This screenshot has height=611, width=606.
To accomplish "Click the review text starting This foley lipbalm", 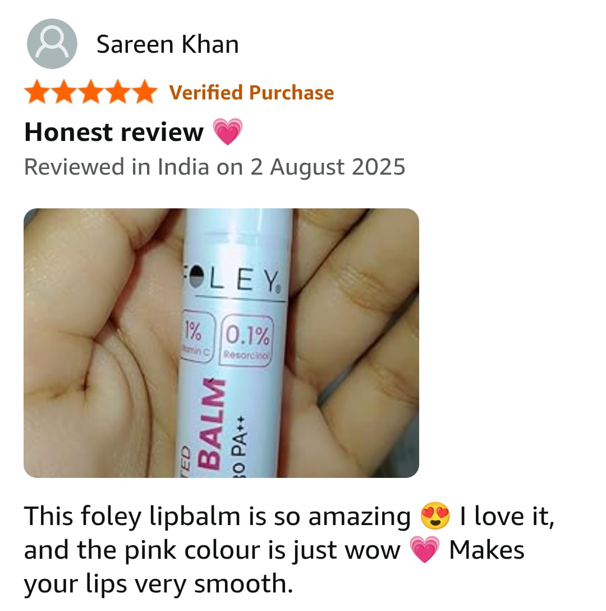I will [x=289, y=549].
